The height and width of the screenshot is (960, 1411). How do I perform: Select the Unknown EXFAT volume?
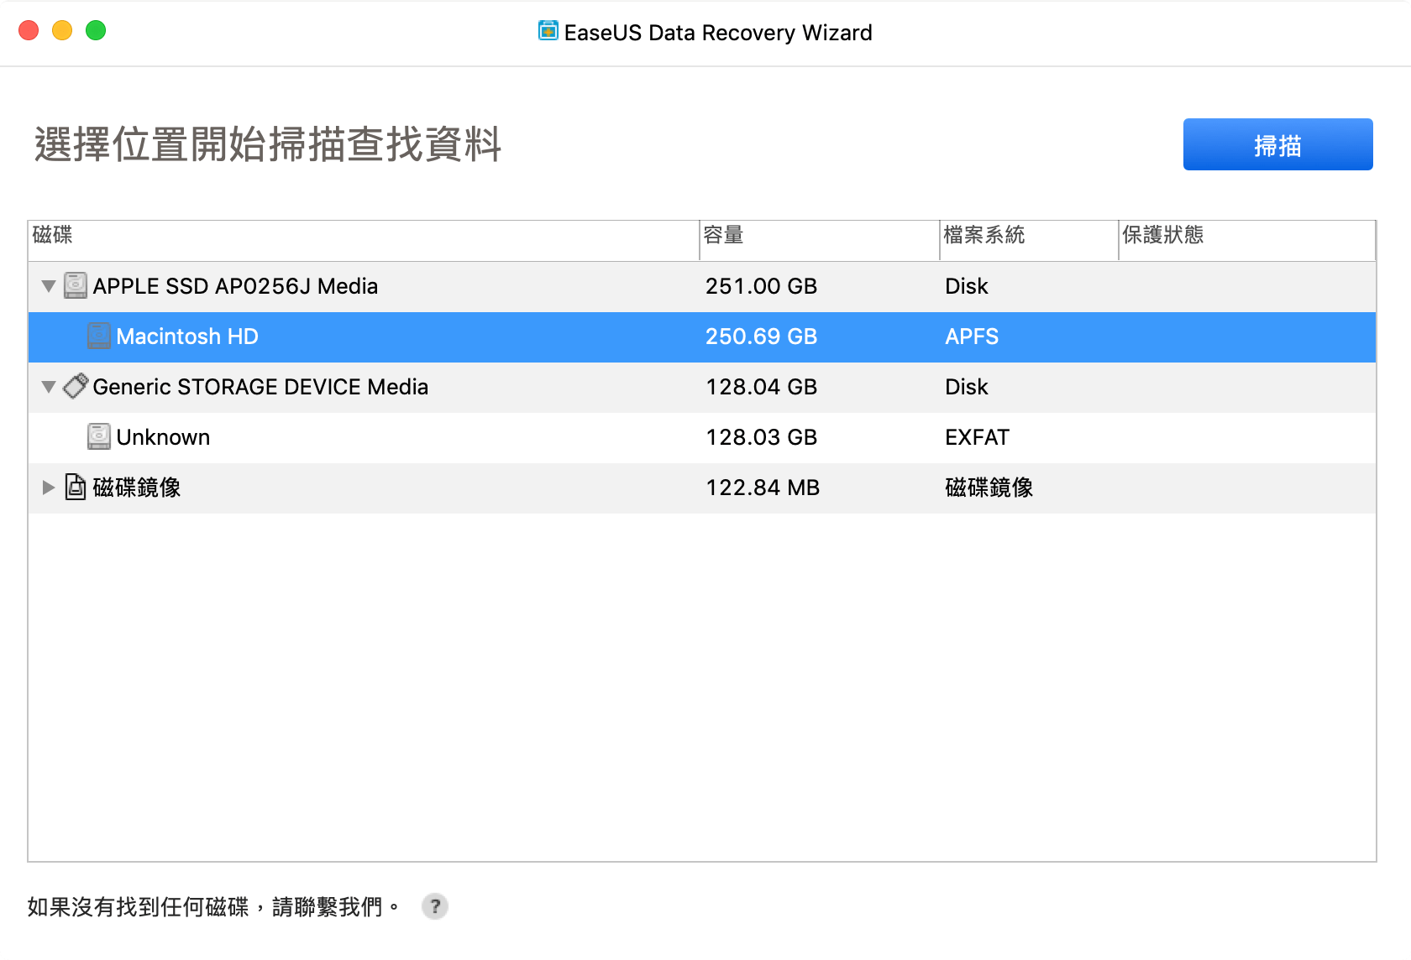163,437
